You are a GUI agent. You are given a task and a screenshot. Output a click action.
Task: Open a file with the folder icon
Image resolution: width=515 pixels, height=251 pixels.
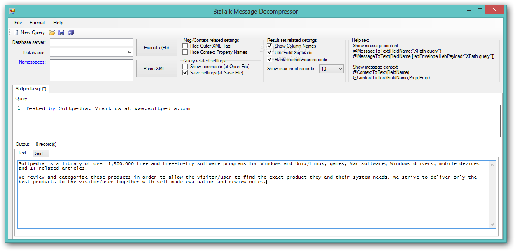click(x=52, y=32)
